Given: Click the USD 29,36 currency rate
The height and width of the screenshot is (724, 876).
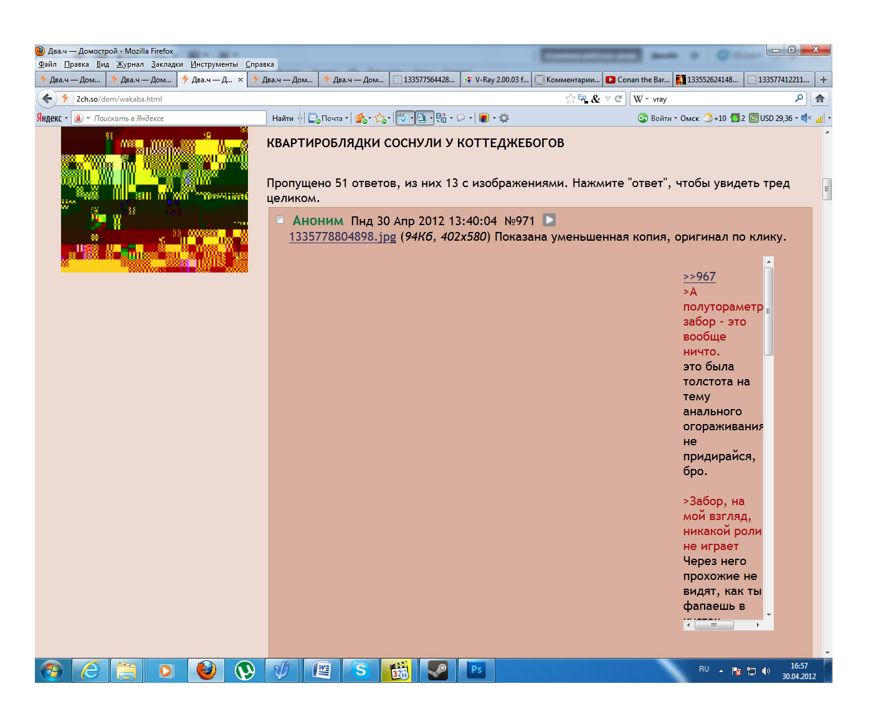Looking at the screenshot, I should [x=771, y=118].
